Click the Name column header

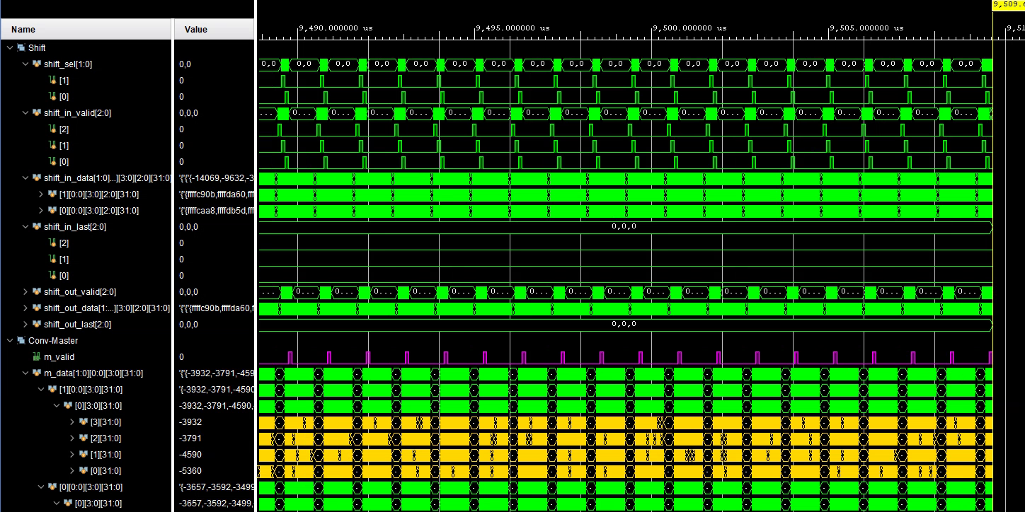23,30
